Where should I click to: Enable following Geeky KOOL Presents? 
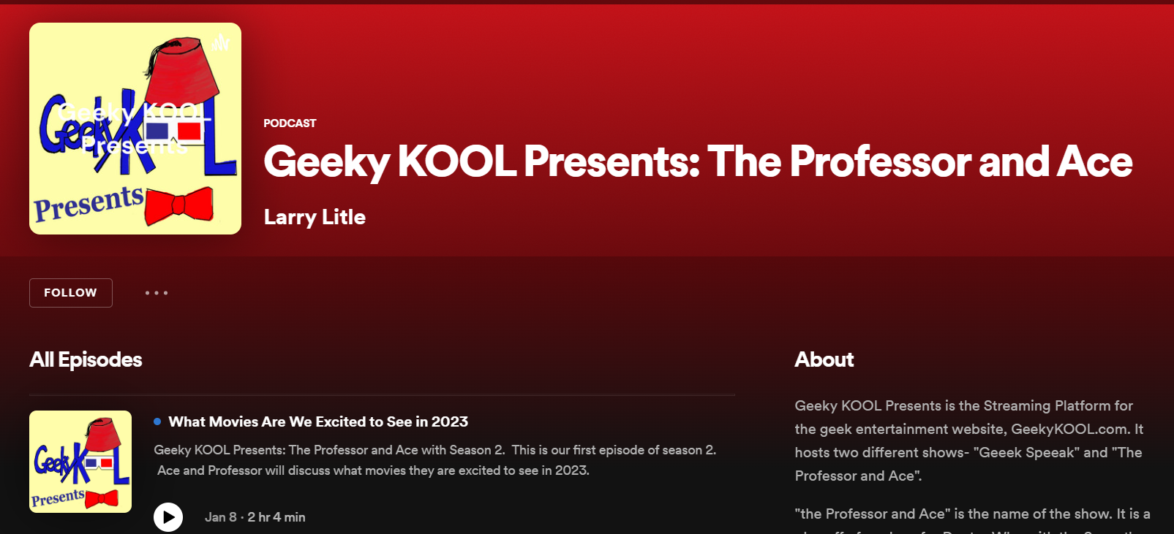(70, 292)
